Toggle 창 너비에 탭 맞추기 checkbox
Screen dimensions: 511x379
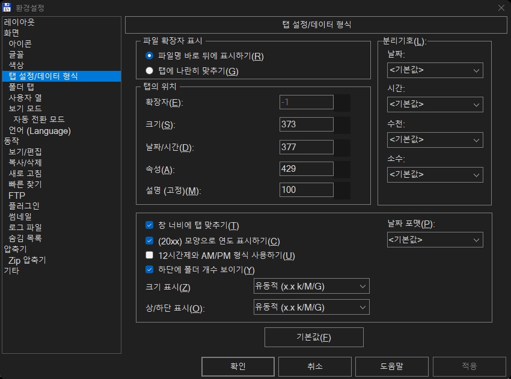tap(149, 225)
